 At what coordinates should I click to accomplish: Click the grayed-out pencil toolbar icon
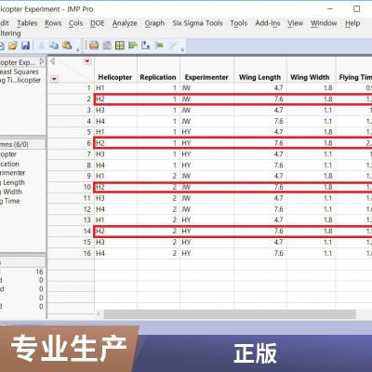point(172,46)
